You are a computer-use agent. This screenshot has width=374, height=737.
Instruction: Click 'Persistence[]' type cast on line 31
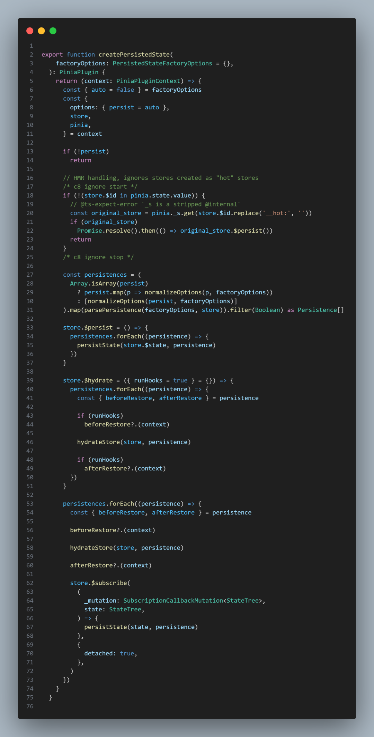(x=321, y=310)
